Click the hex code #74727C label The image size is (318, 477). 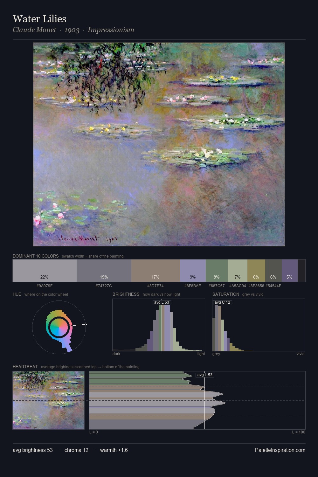pyautogui.click(x=104, y=286)
